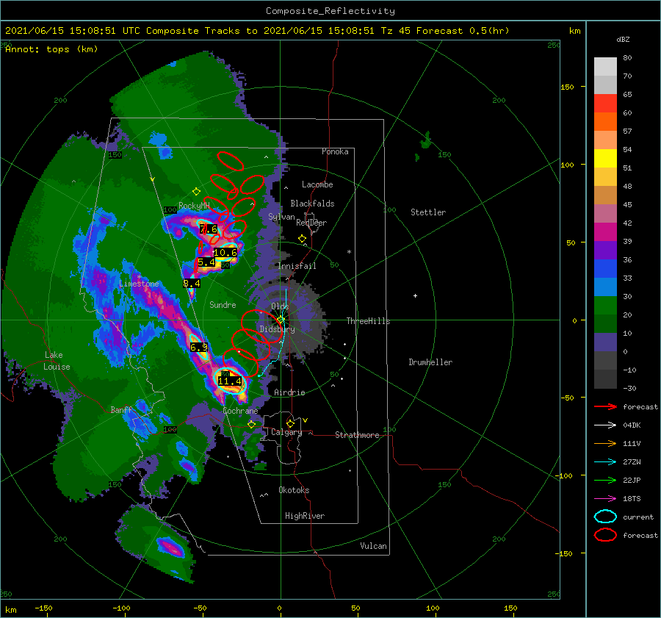
Task: Click the yellow diamond marker near RedDeer
Action: coord(302,239)
